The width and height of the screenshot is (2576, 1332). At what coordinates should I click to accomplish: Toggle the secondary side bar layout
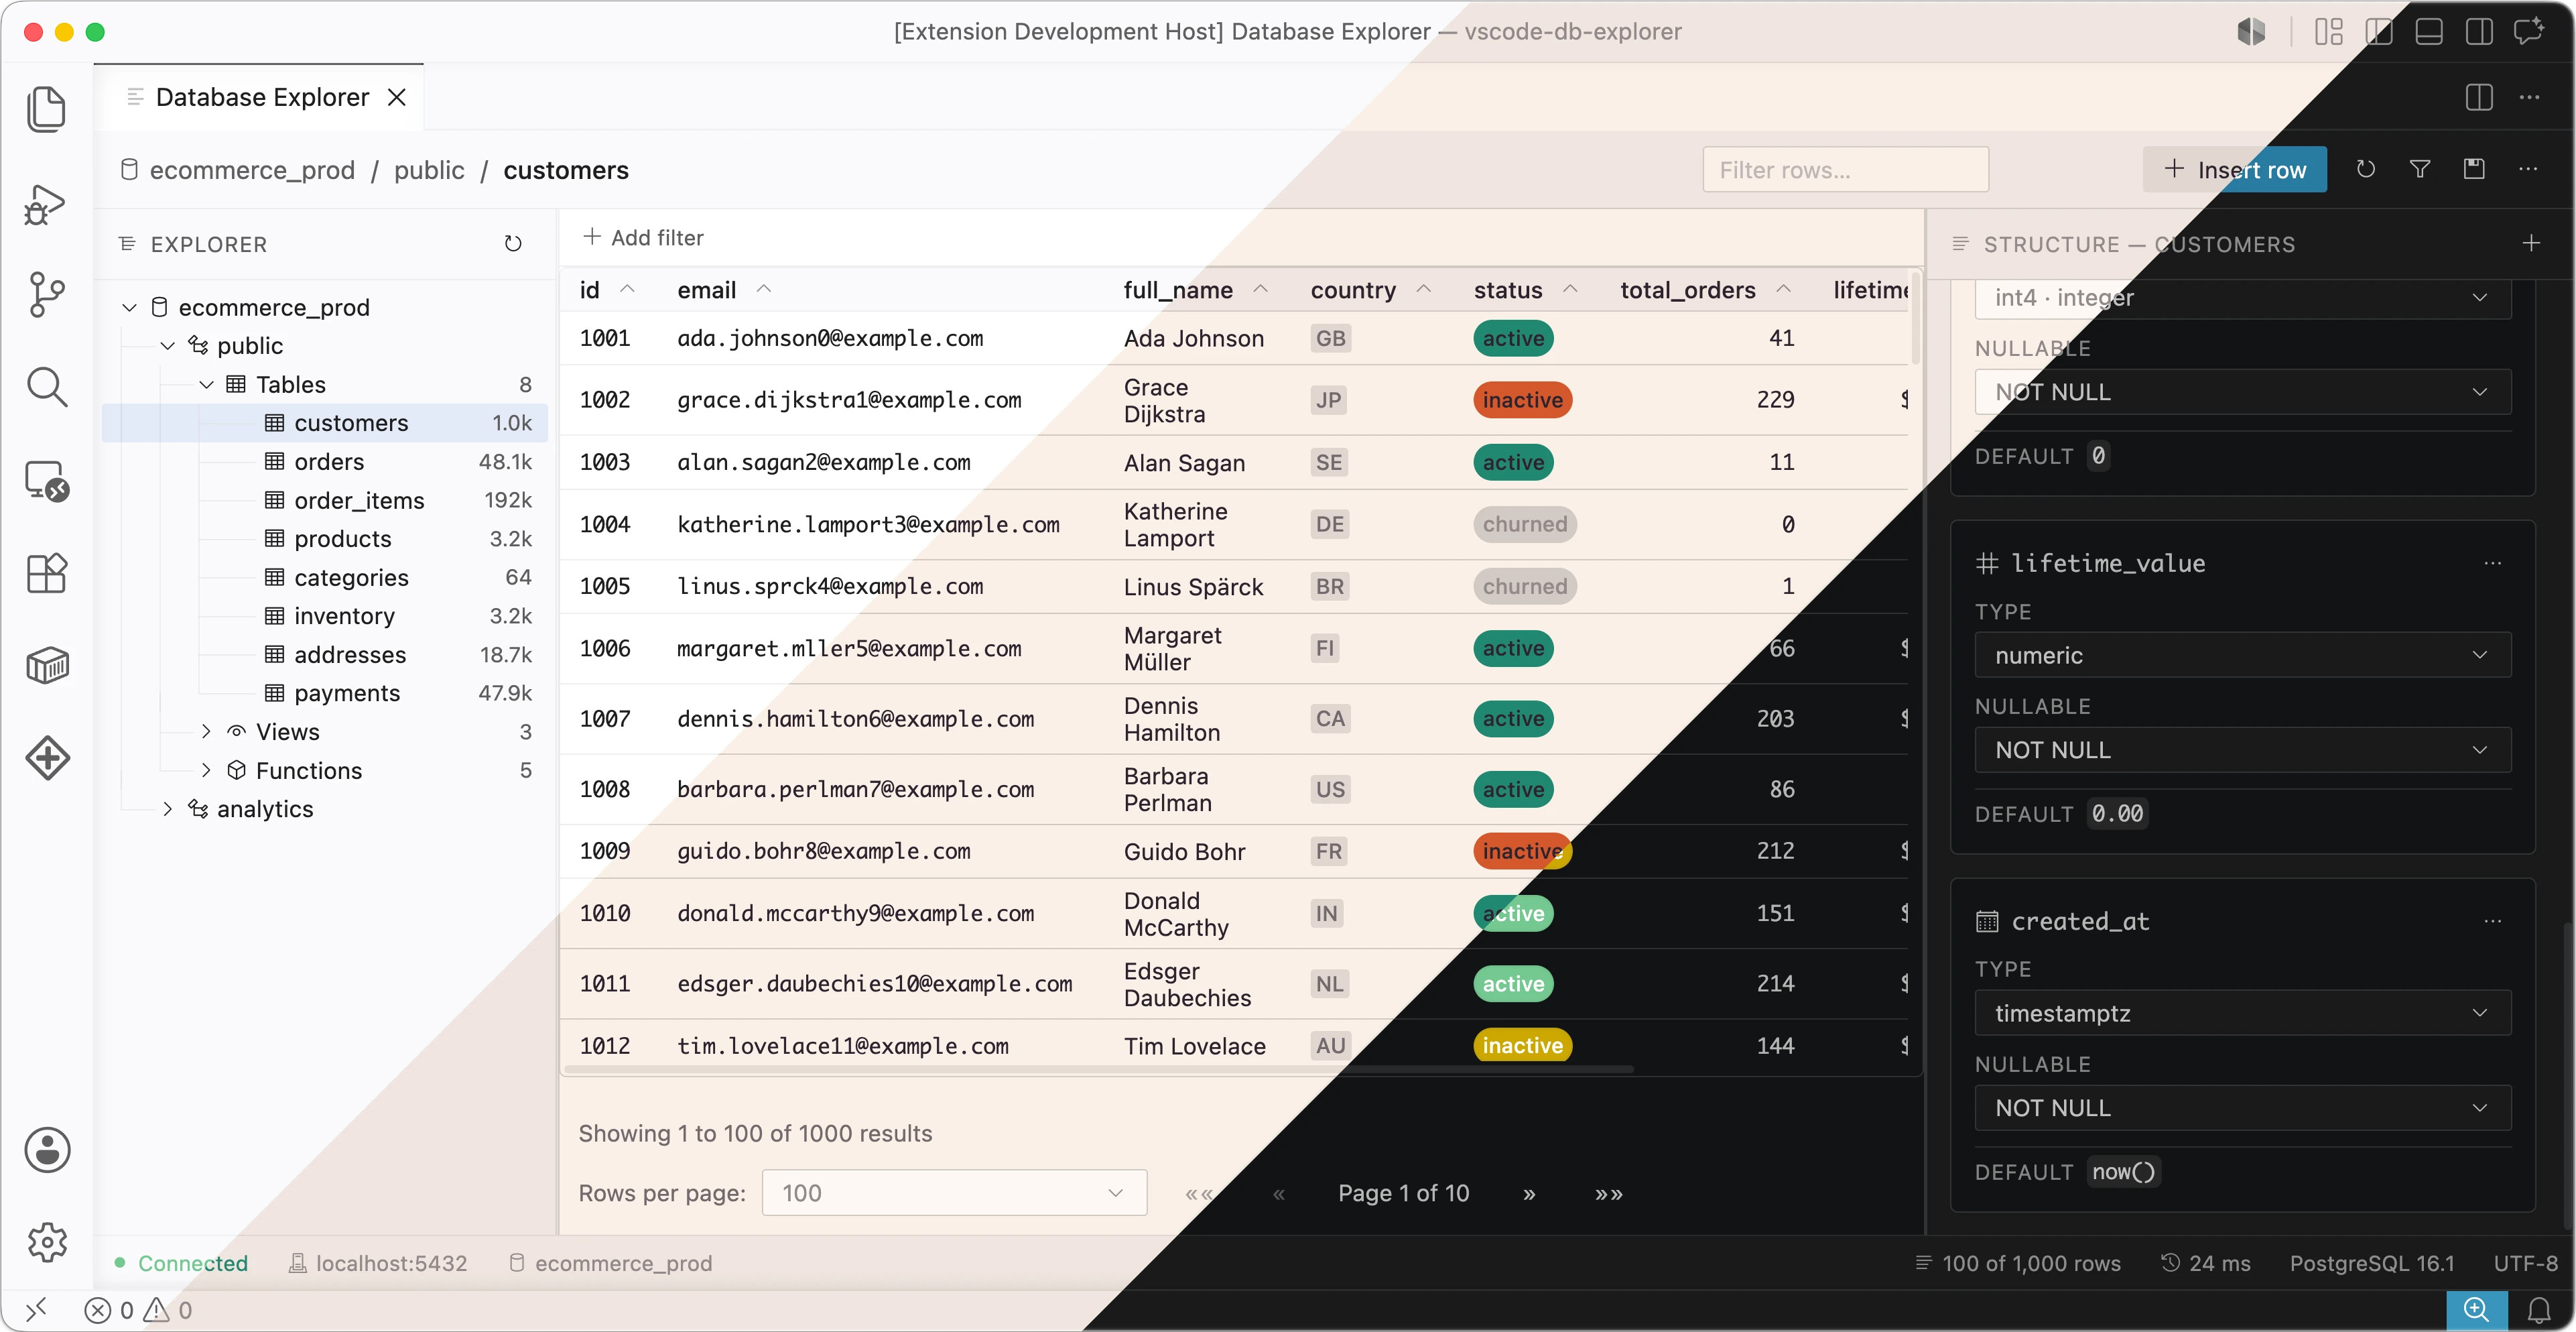pyautogui.click(x=2479, y=32)
